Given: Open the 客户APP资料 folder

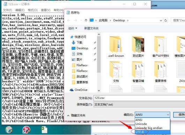Looking at the screenshot, I should [x=161, y=47].
